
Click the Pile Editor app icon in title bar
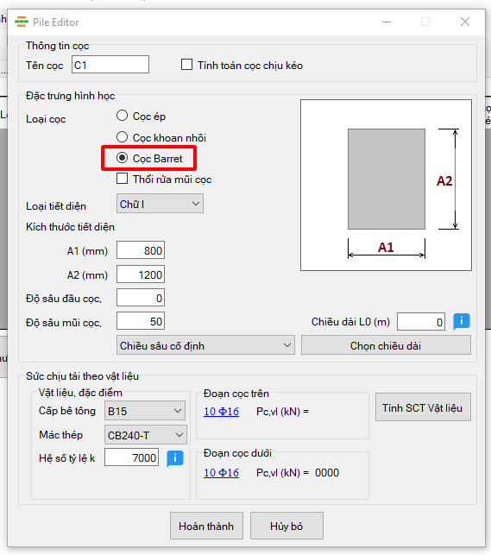[22, 22]
